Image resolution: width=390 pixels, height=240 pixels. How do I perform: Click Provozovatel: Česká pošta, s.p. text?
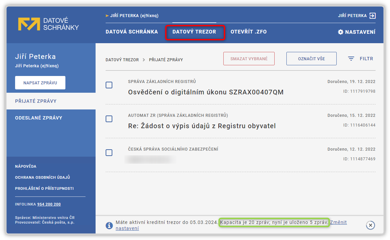[x=45, y=222]
